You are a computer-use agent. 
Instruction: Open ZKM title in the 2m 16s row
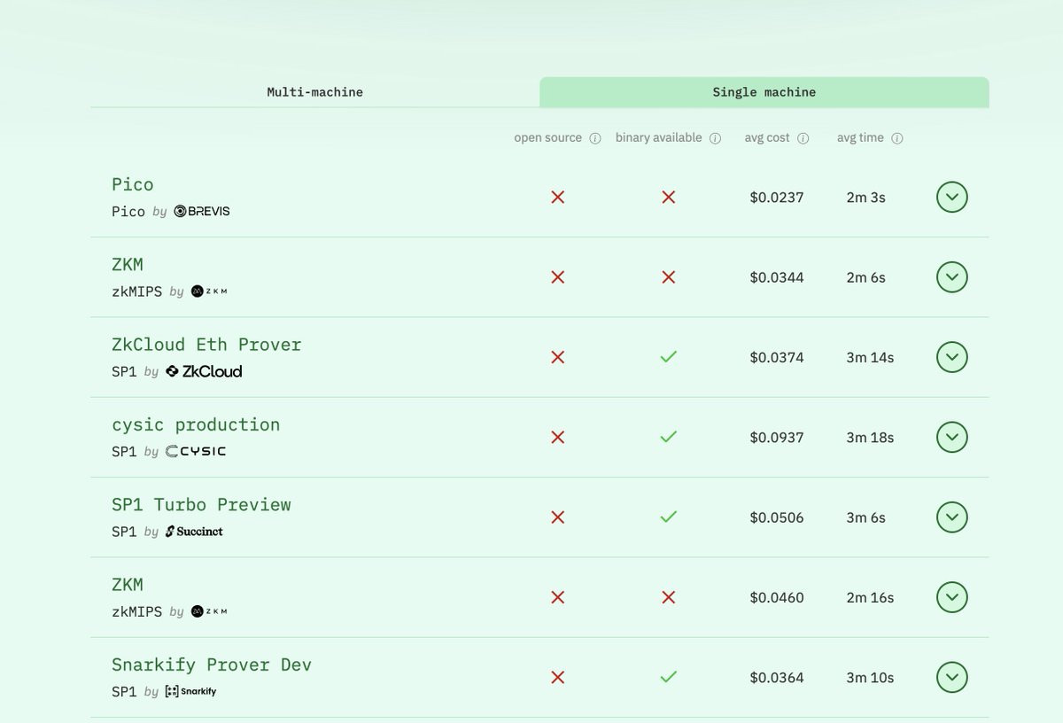click(128, 585)
